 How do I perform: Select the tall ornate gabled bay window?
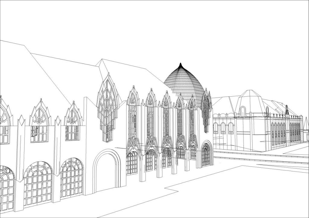[x=107, y=108]
